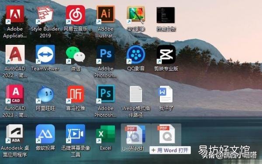
Task: Click the 用 Word 打开 tooltip
Action: 170,150
